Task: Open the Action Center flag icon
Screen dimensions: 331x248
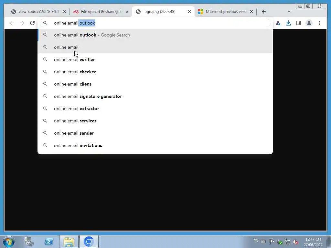Action: pos(272,242)
